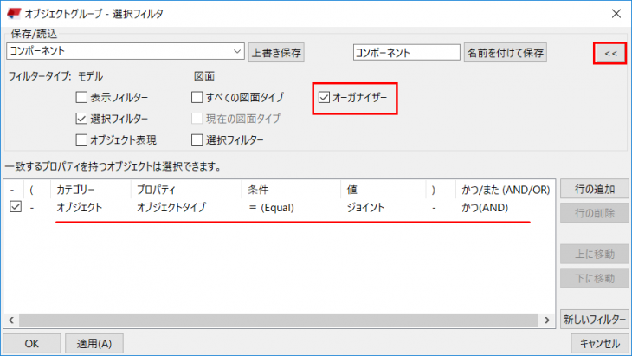Click the 新しいフィルター button
The height and width of the screenshot is (356, 632).
point(595,320)
